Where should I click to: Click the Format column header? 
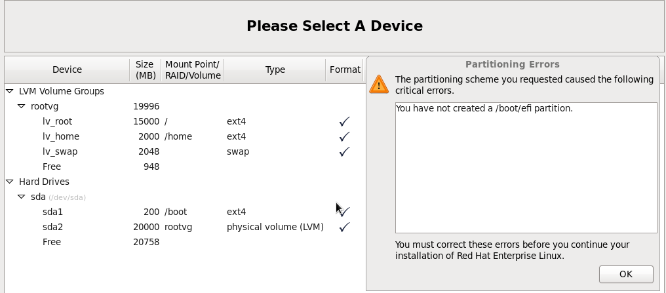tap(345, 69)
